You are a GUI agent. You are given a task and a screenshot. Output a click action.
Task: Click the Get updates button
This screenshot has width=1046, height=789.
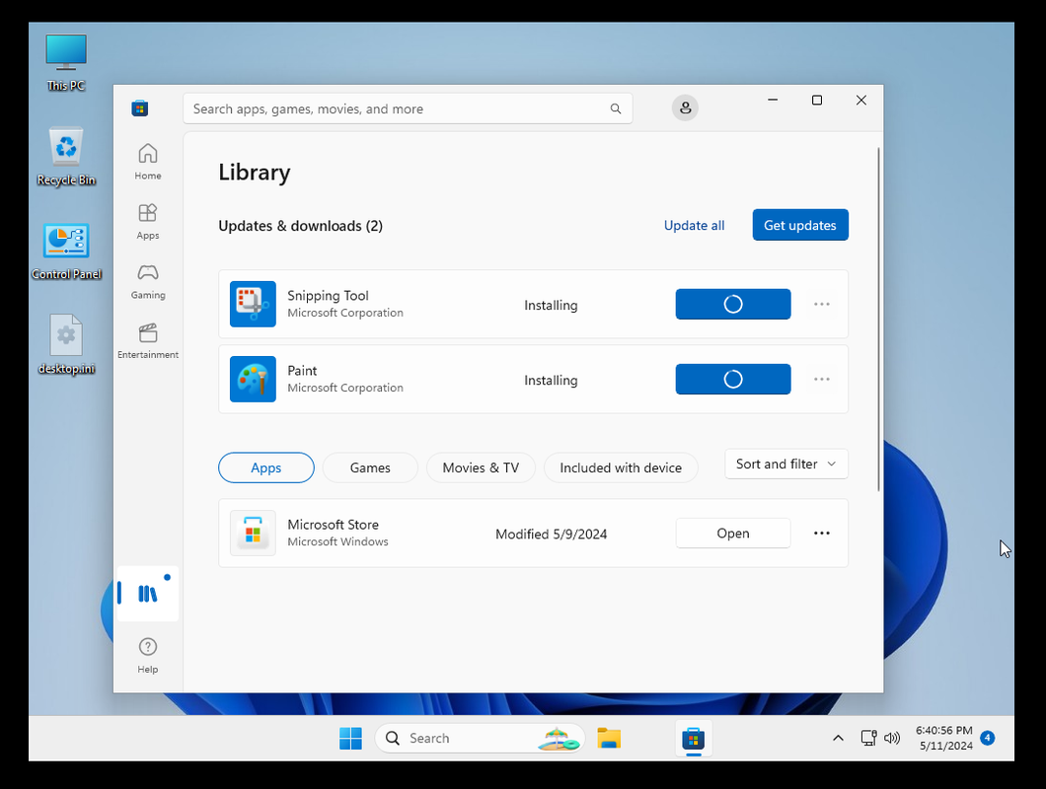click(800, 225)
